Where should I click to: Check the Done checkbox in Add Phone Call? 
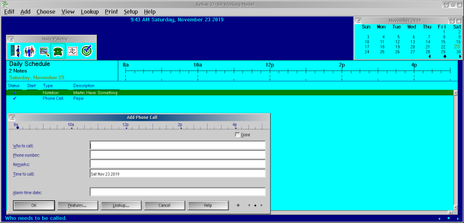pos(237,135)
